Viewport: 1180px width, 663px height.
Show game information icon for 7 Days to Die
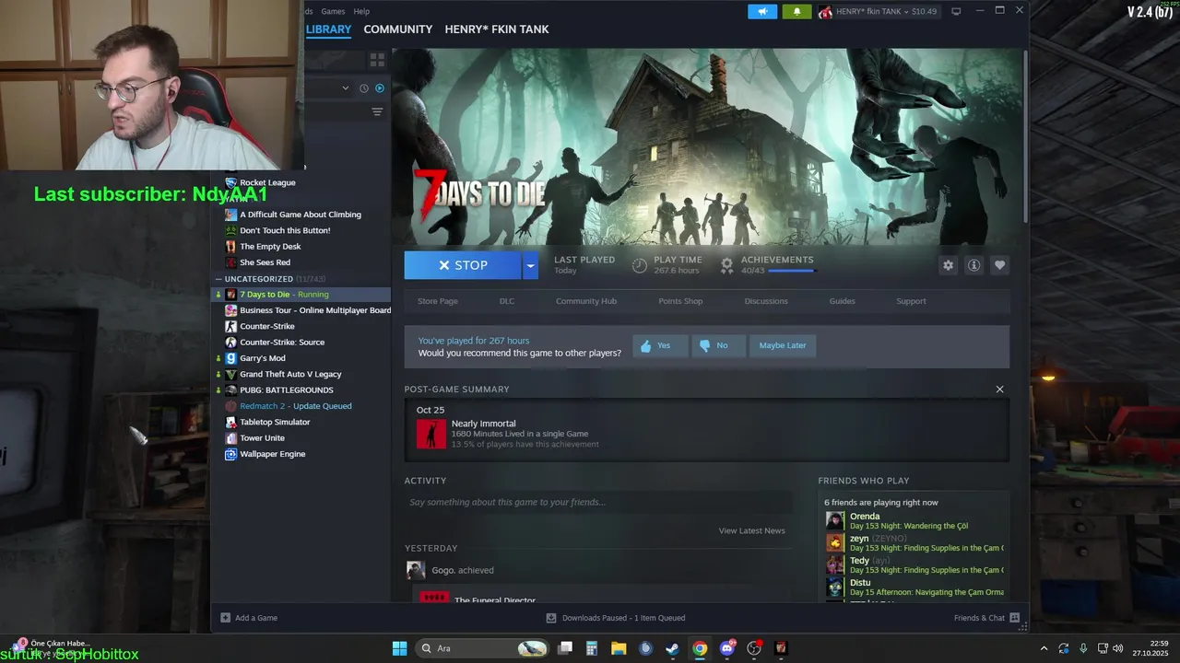pos(973,265)
